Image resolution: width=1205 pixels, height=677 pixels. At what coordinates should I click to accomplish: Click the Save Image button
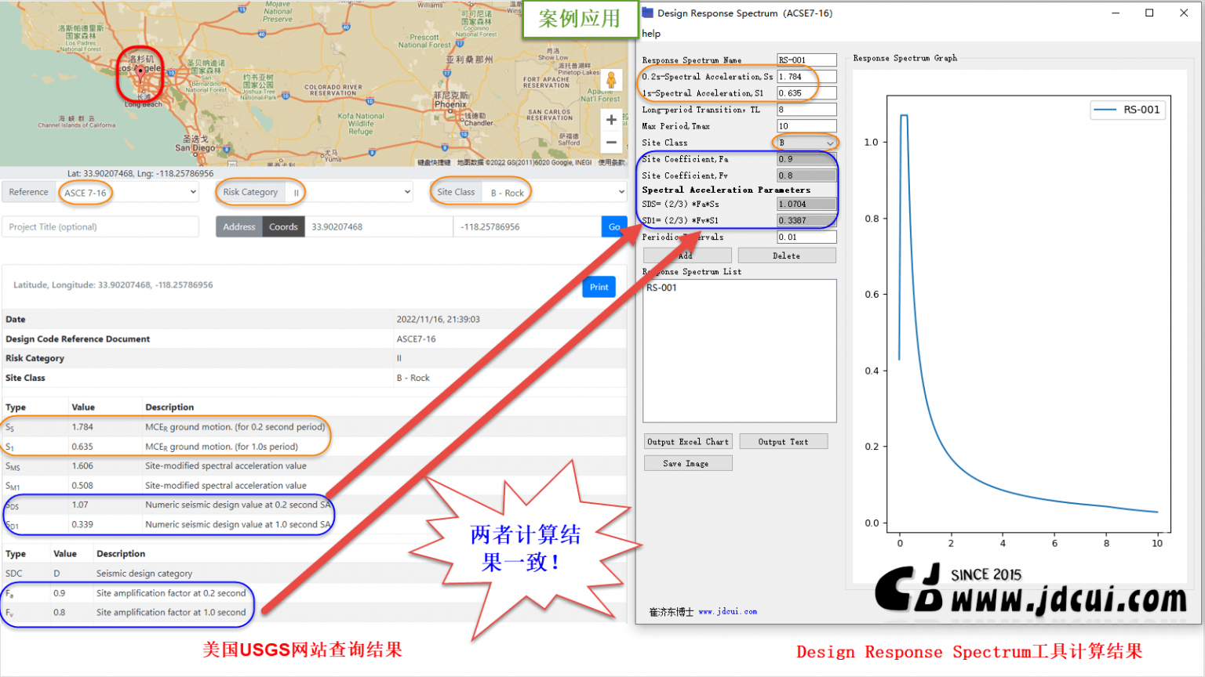point(688,462)
